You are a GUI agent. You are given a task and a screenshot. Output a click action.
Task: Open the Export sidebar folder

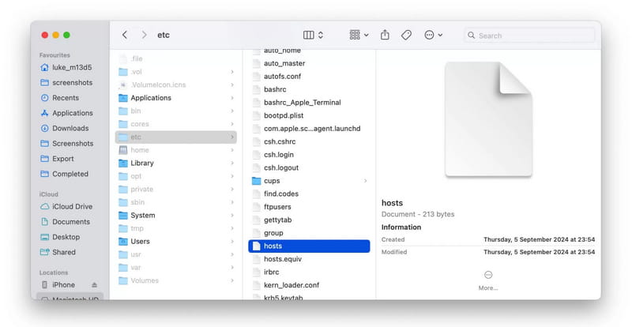[57, 159]
